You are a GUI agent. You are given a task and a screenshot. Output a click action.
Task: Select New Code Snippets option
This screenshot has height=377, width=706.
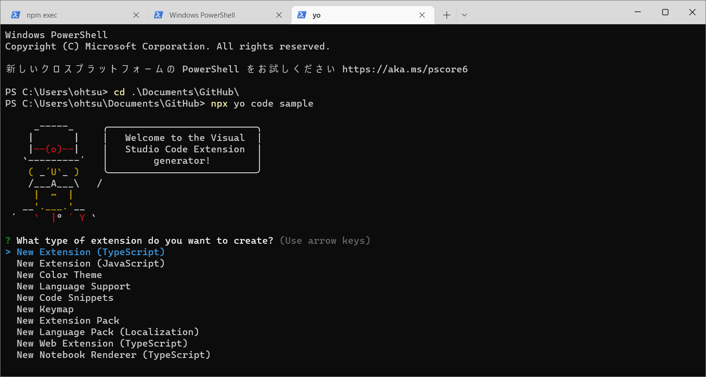point(65,298)
